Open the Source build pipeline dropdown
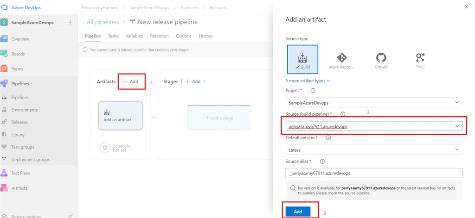 (x=374, y=126)
